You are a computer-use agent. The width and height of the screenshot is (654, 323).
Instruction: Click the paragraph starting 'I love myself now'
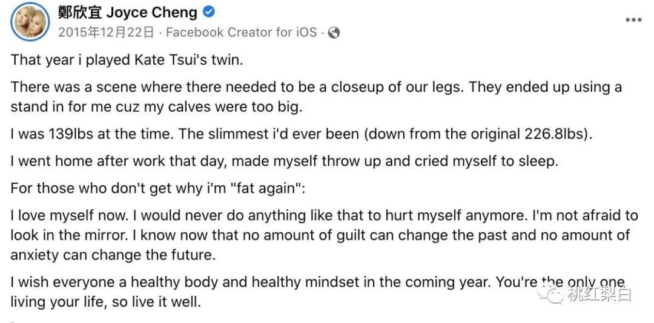pos(324,235)
